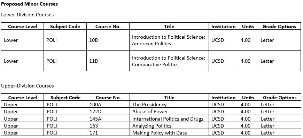Viewport: 303px width, 138px height.
Task: Select Introduction to Political Science: American Politics title
Action: pyautogui.click(x=169, y=40)
